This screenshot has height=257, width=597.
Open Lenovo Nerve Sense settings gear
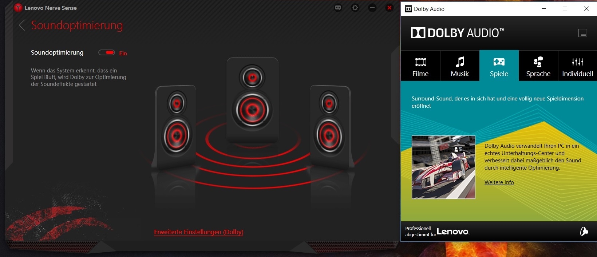355,8
